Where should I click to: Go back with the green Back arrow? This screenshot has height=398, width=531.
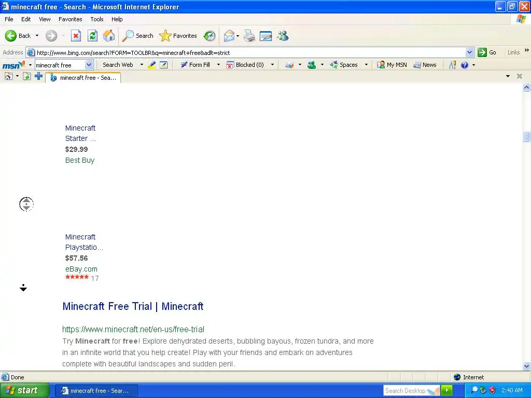pyautogui.click(x=18, y=36)
